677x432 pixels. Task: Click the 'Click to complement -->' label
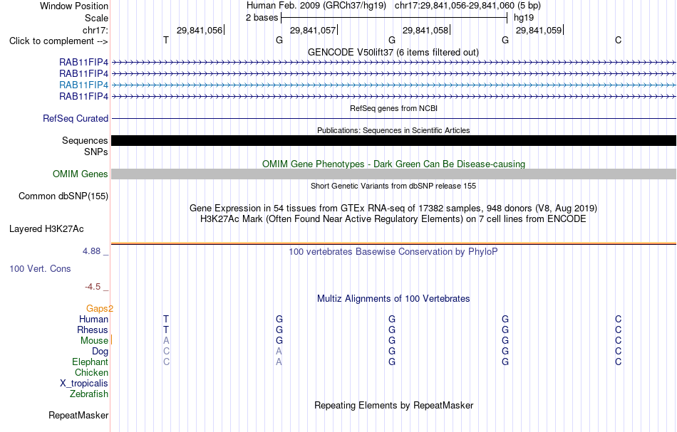tap(58, 41)
